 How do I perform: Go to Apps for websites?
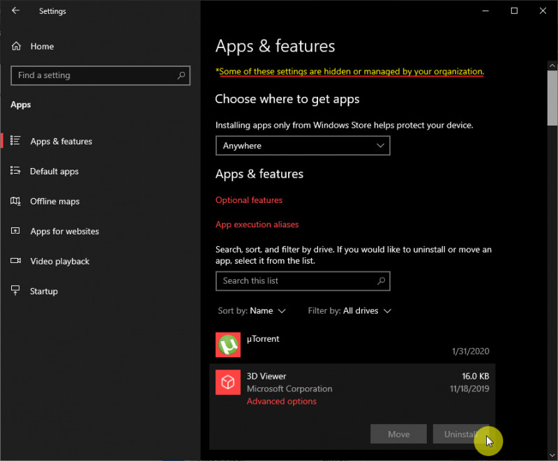click(65, 232)
